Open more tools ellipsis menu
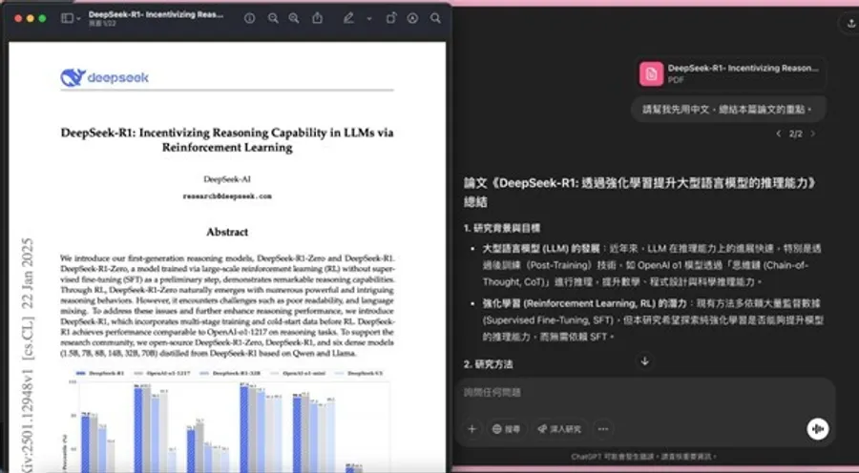The image size is (859, 473). pyautogui.click(x=603, y=429)
